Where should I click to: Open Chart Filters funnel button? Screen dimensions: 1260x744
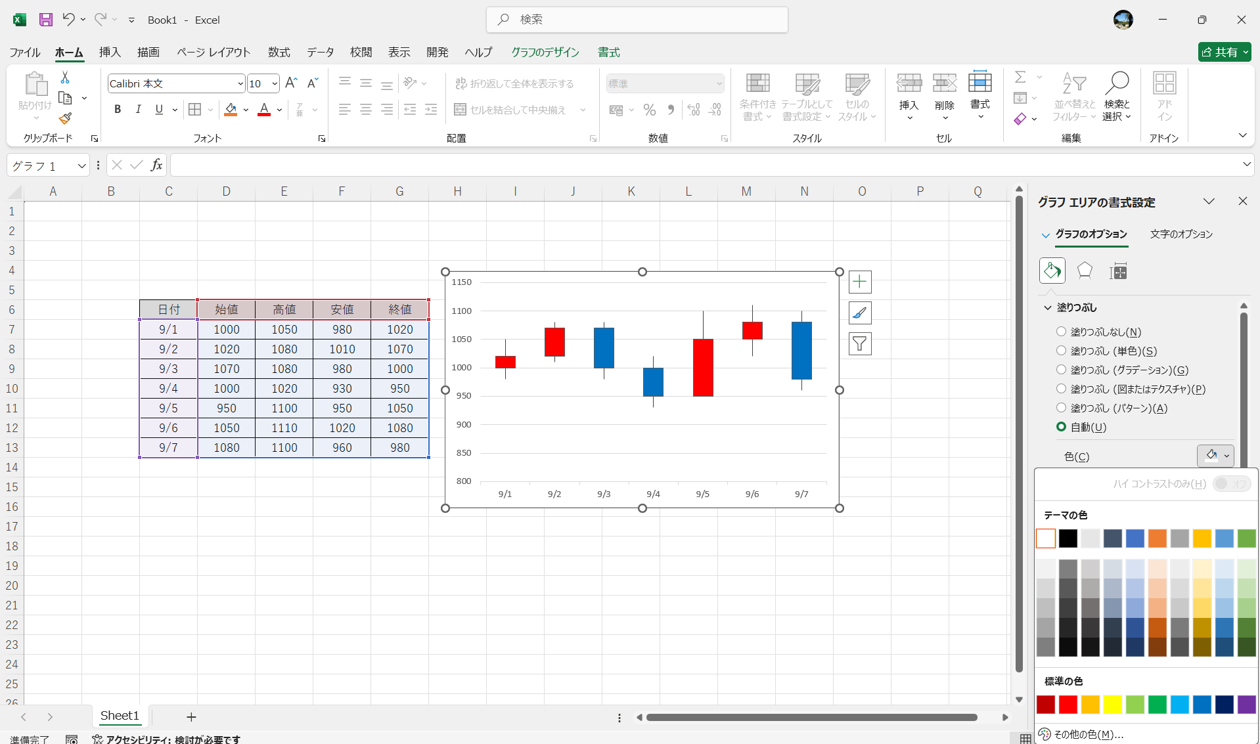pos(859,343)
